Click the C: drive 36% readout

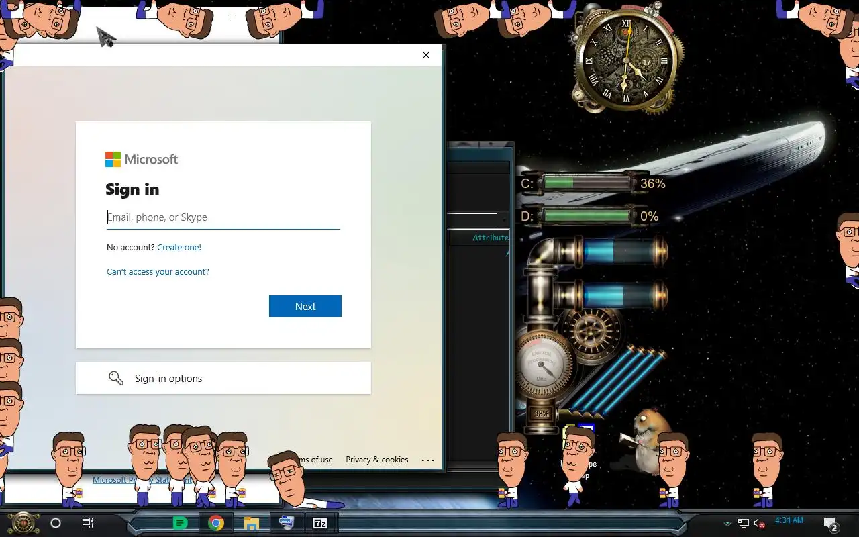click(652, 183)
